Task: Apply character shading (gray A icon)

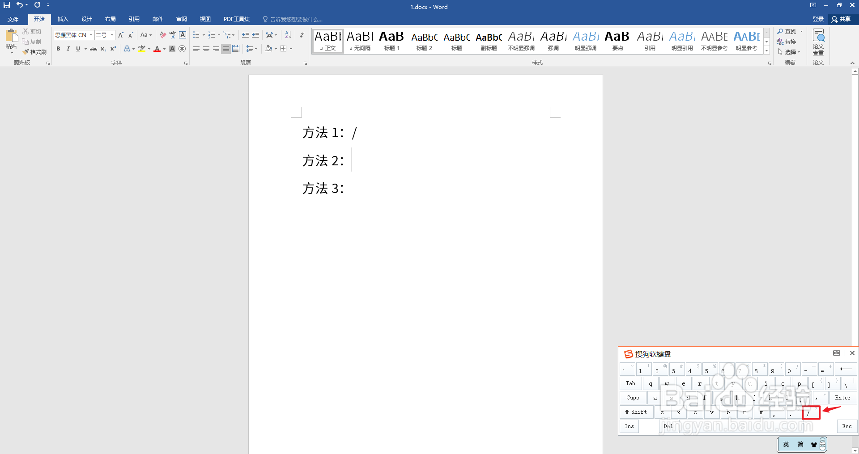Action: (172, 49)
